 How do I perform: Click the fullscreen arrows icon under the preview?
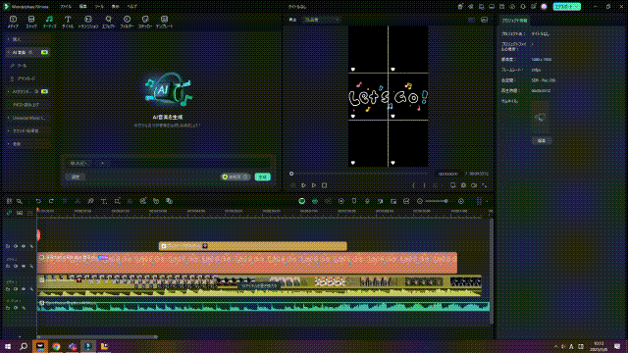coord(484,185)
